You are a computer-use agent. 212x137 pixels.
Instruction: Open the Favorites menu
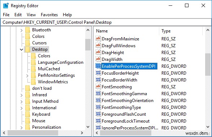pos(49,14)
